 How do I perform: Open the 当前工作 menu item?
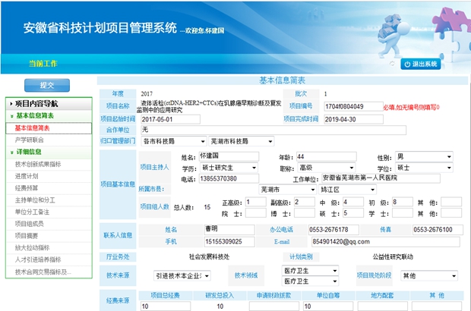[43, 63]
